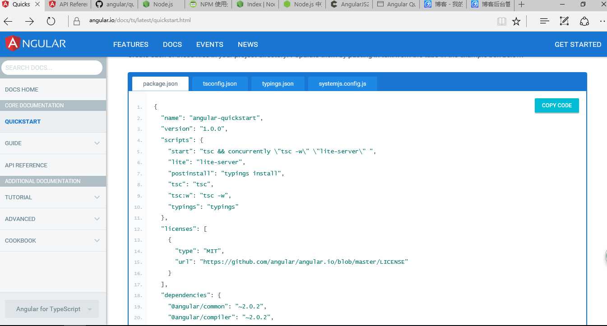Open the NEWS nav item

tap(248, 44)
